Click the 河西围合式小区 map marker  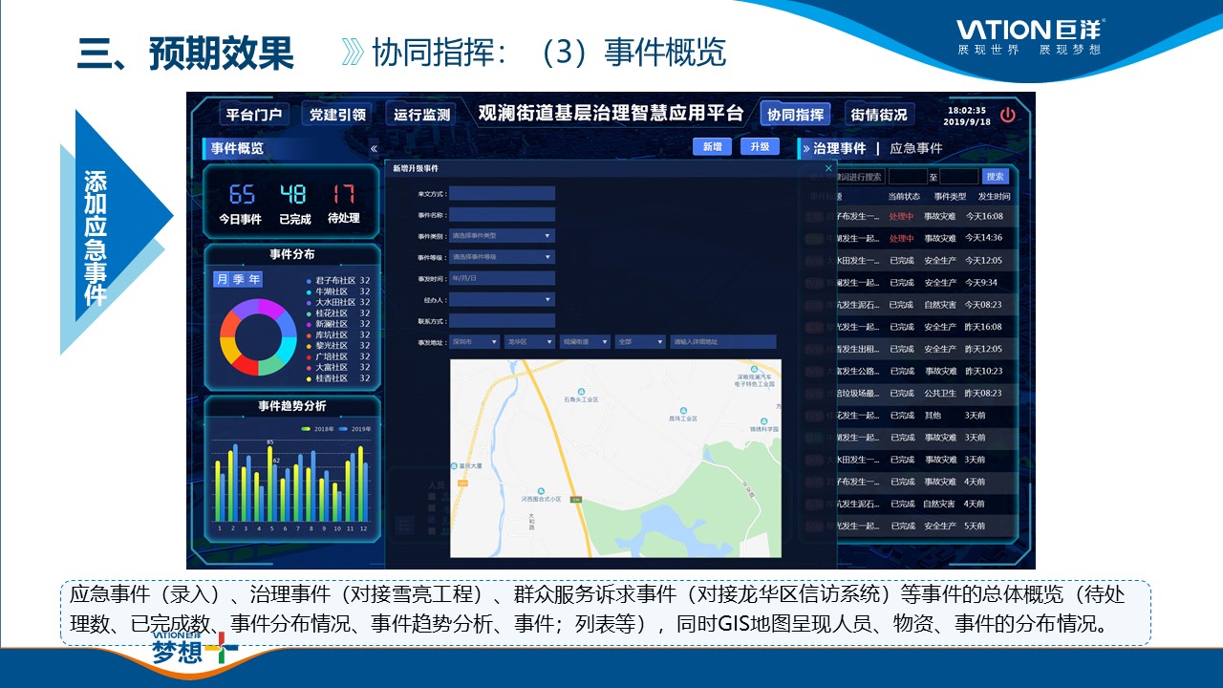(x=541, y=489)
